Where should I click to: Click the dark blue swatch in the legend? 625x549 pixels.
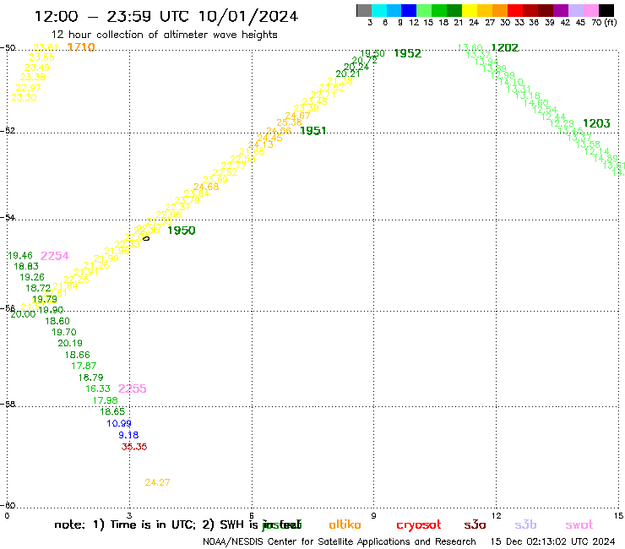409,10
